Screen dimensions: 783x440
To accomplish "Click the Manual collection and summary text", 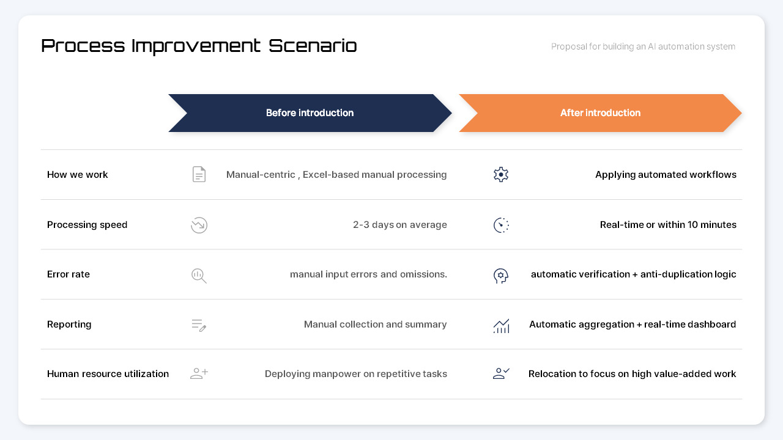I will [376, 324].
